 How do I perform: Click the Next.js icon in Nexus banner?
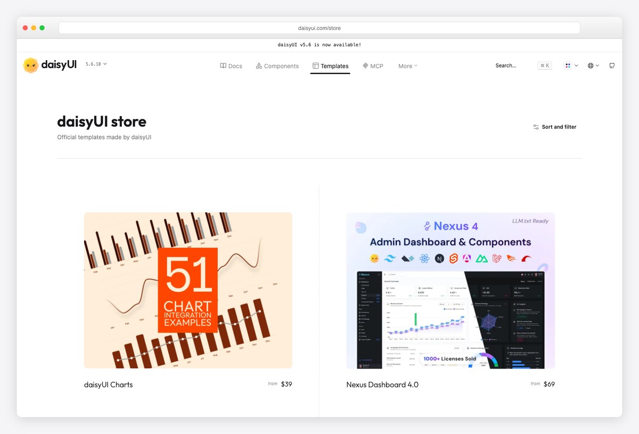pyautogui.click(x=439, y=259)
